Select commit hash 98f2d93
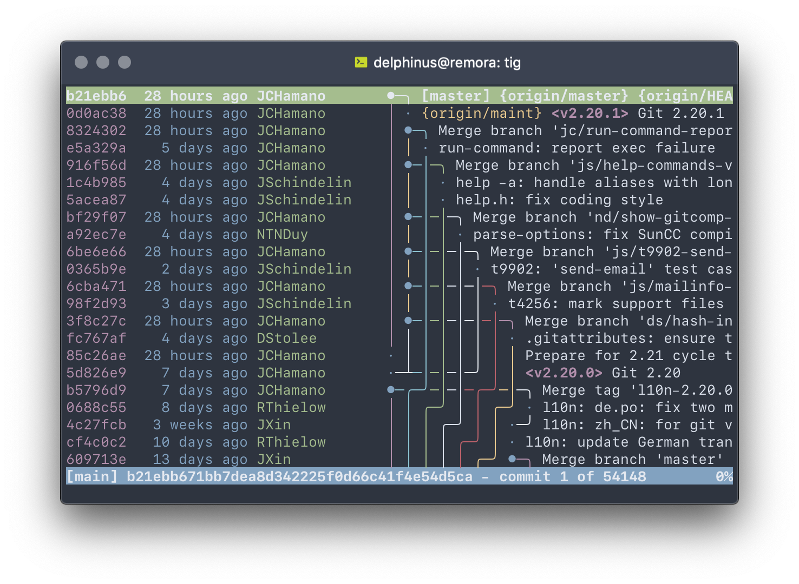 coord(96,303)
